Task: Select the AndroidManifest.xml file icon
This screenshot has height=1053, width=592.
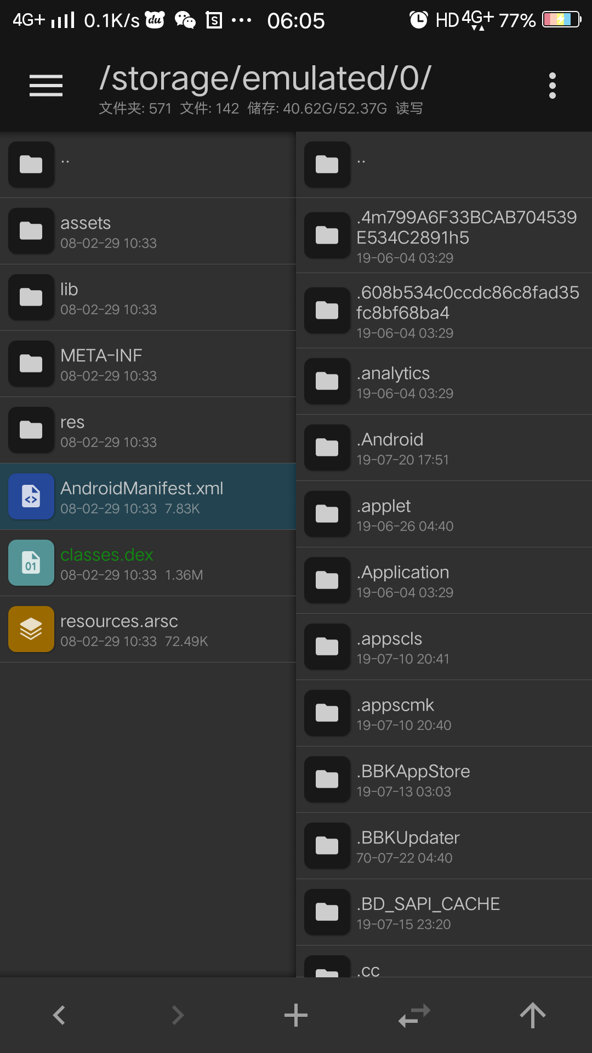Action: (31, 496)
